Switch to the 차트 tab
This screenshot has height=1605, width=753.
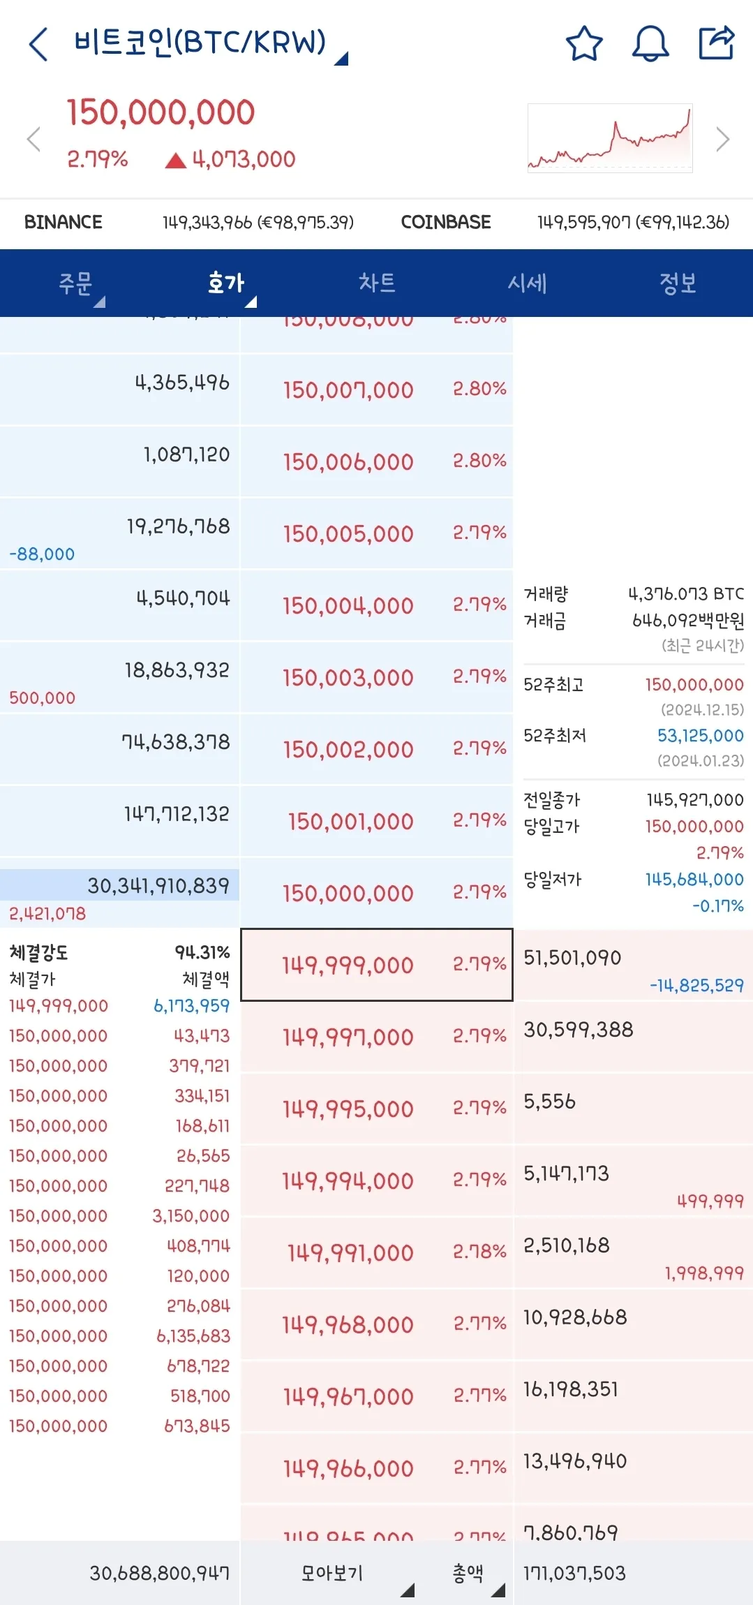point(377,283)
